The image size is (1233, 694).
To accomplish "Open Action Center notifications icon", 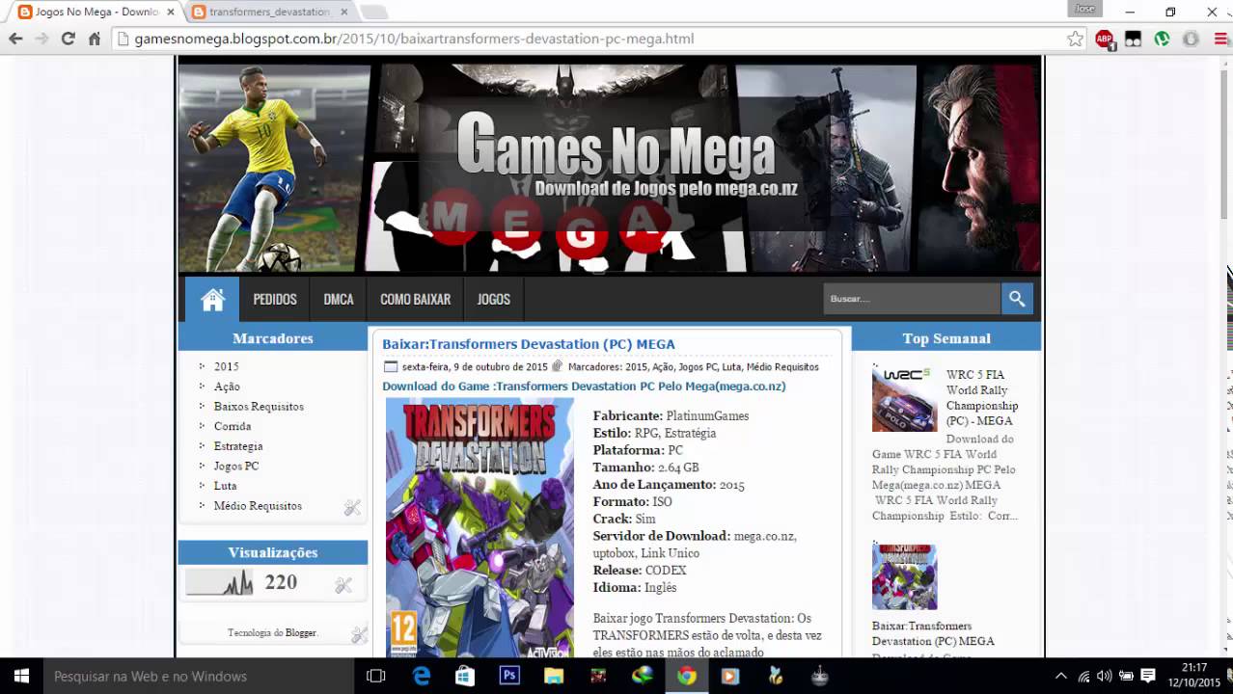I will pyautogui.click(x=1148, y=676).
